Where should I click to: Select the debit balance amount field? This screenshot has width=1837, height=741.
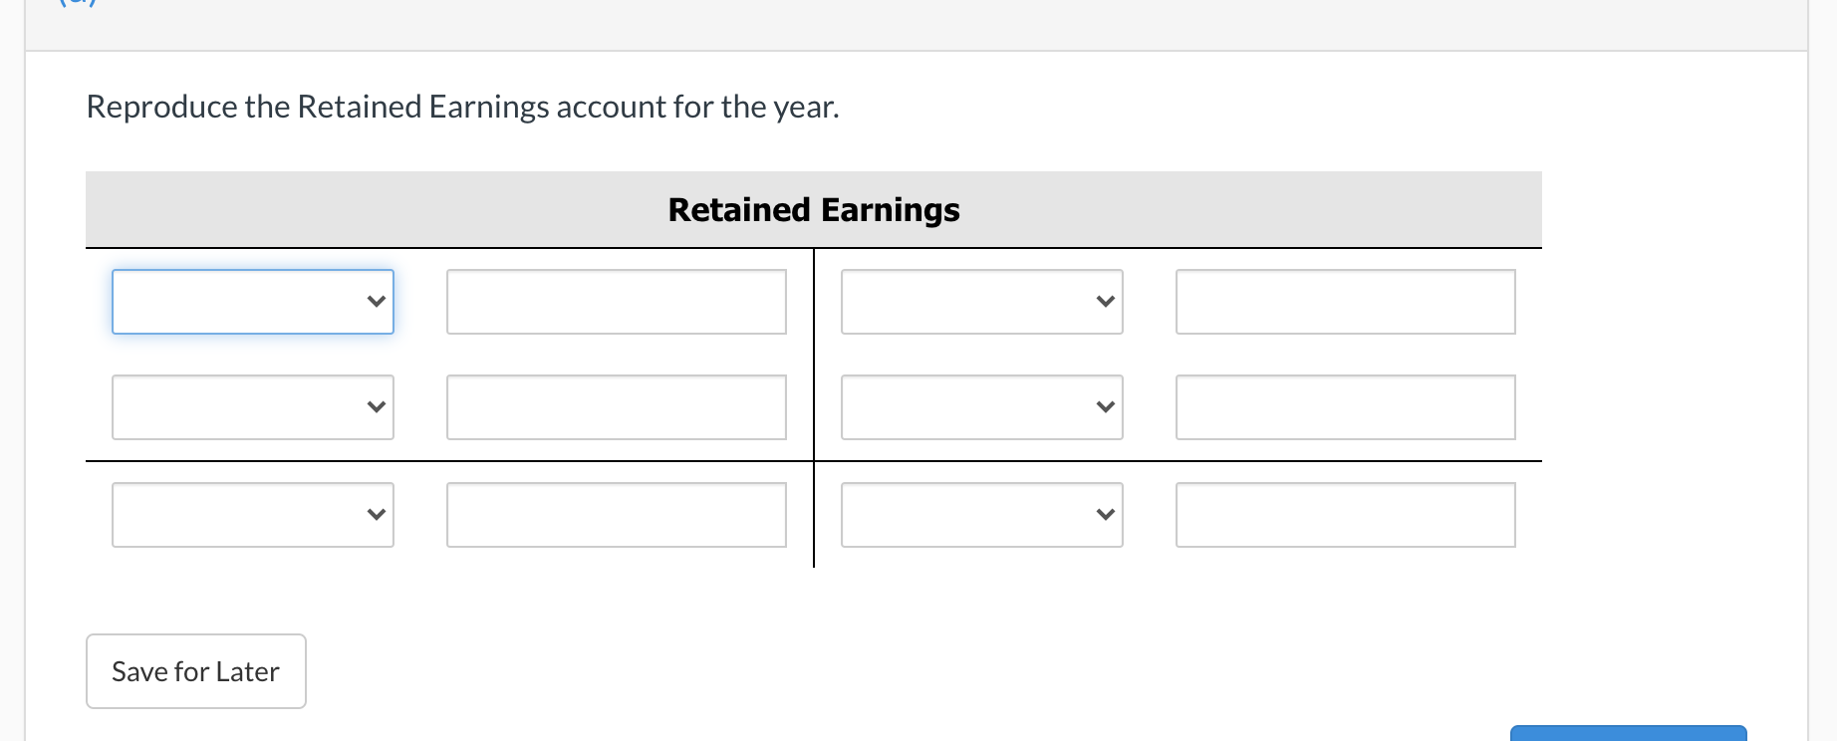click(x=616, y=514)
